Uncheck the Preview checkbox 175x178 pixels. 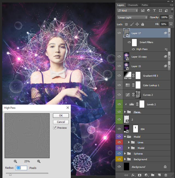[x=55, y=128]
